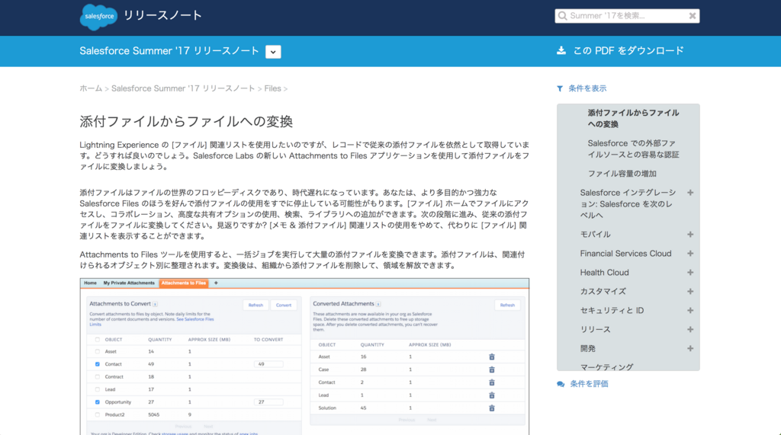This screenshot has width=781, height=435.
Task: Uncheck the Contact row checkbox
Action: [97, 364]
